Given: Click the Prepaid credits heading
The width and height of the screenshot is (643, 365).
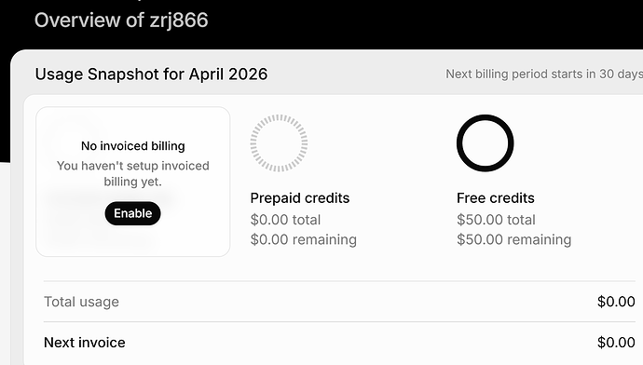Looking at the screenshot, I should pyautogui.click(x=300, y=198).
